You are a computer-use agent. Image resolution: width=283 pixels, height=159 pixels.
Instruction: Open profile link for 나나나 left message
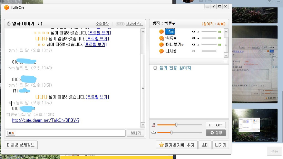coord(97,97)
